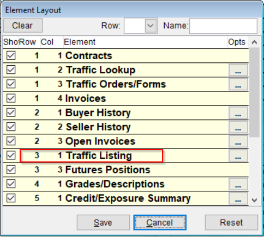Open options button for Buyer History
This screenshot has height=237, width=264.
(238, 113)
